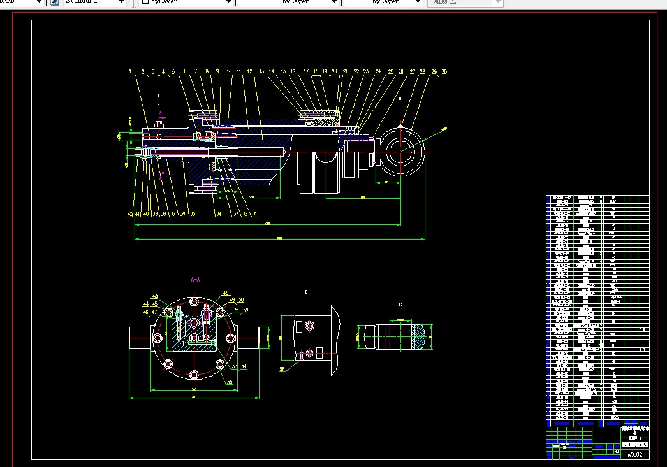Select part balloon number 56
Screen dimensions: 667x467
coord(282,370)
